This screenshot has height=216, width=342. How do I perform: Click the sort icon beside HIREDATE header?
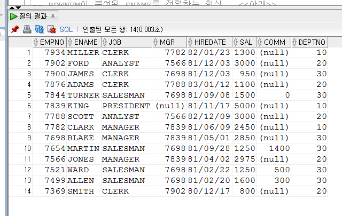click(x=190, y=42)
